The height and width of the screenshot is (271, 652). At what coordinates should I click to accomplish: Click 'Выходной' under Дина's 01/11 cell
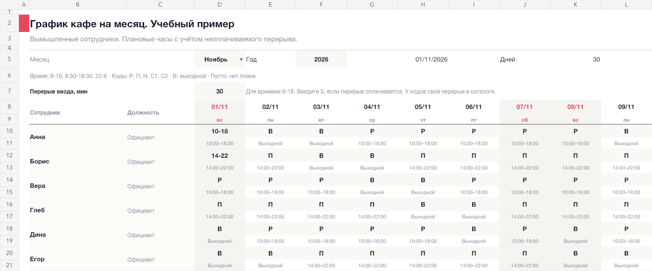219,241
